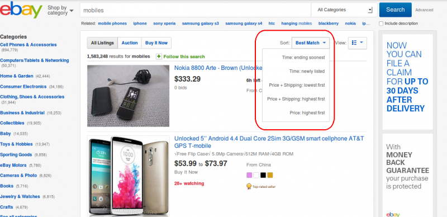Click the Nokia 8800 Arte product thumbnail

point(129,96)
